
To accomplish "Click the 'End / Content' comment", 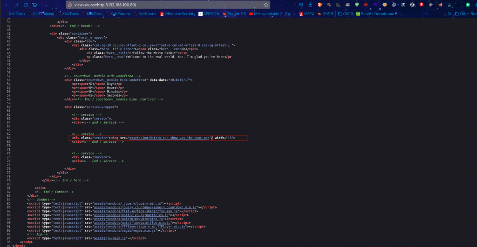I will 54,192.
